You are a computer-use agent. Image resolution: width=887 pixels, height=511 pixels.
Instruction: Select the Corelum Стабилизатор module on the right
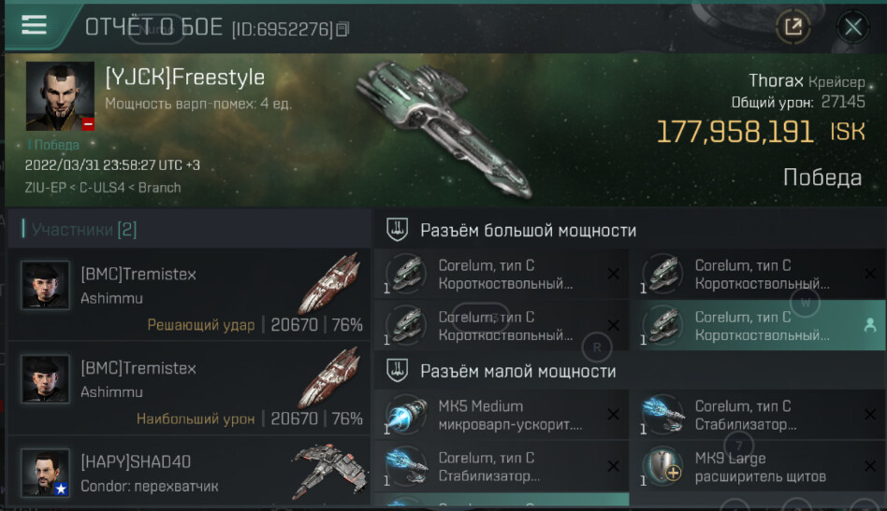click(758, 415)
